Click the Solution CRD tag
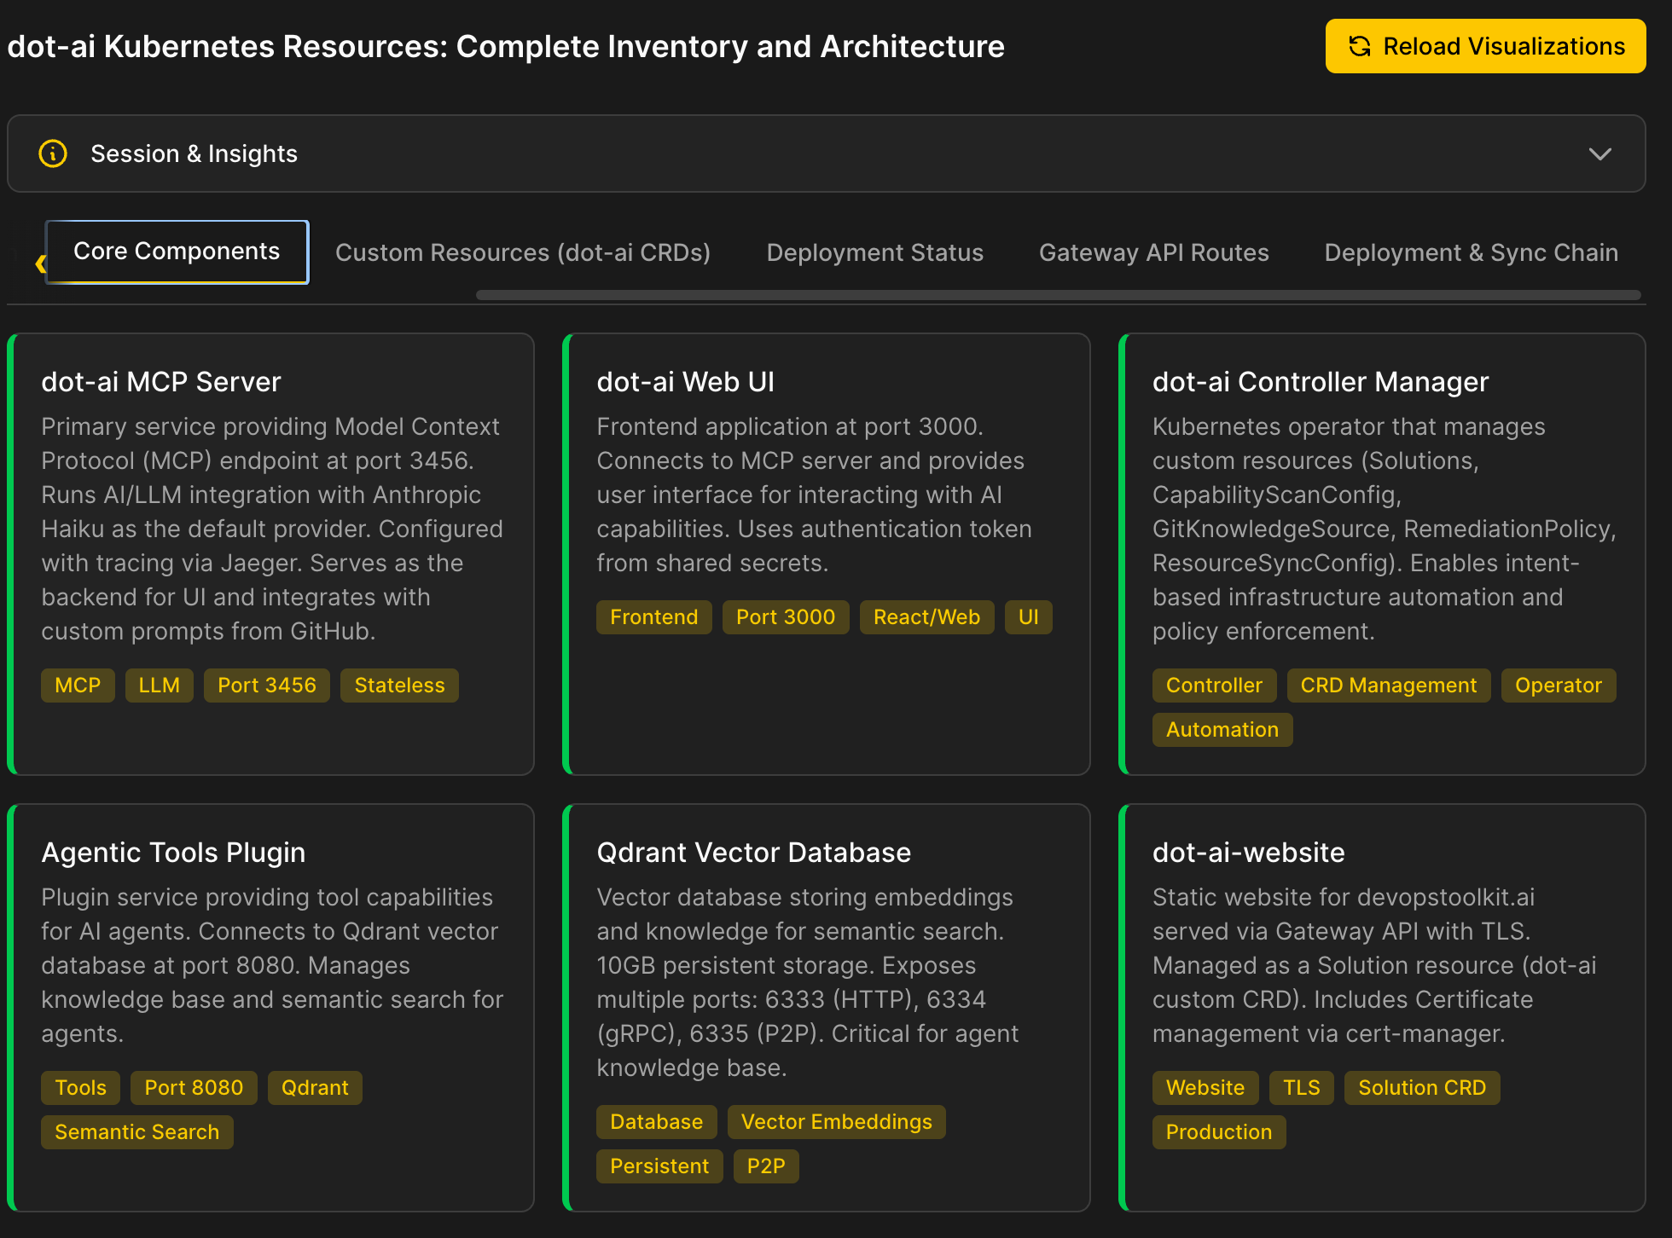 pyautogui.click(x=1421, y=1088)
